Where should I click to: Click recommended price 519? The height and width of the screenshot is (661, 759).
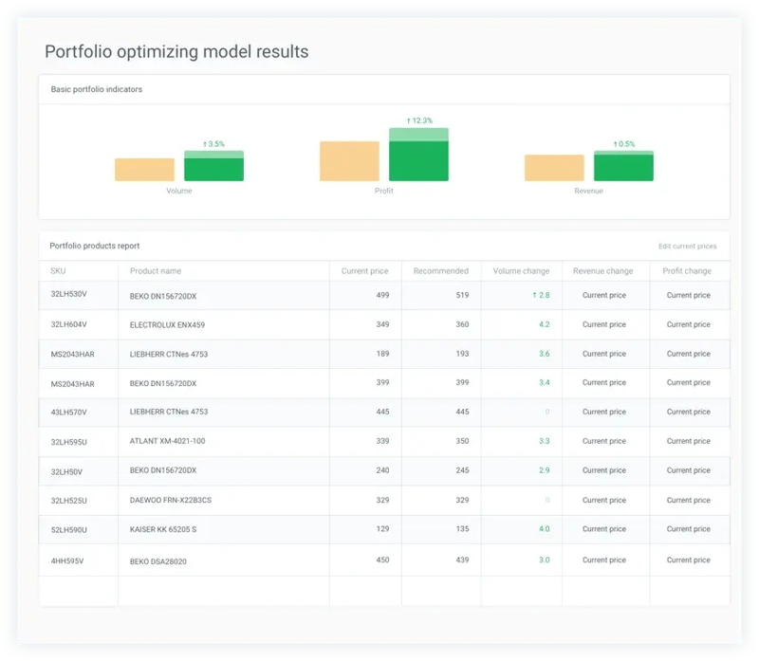click(x=462, y=295)
